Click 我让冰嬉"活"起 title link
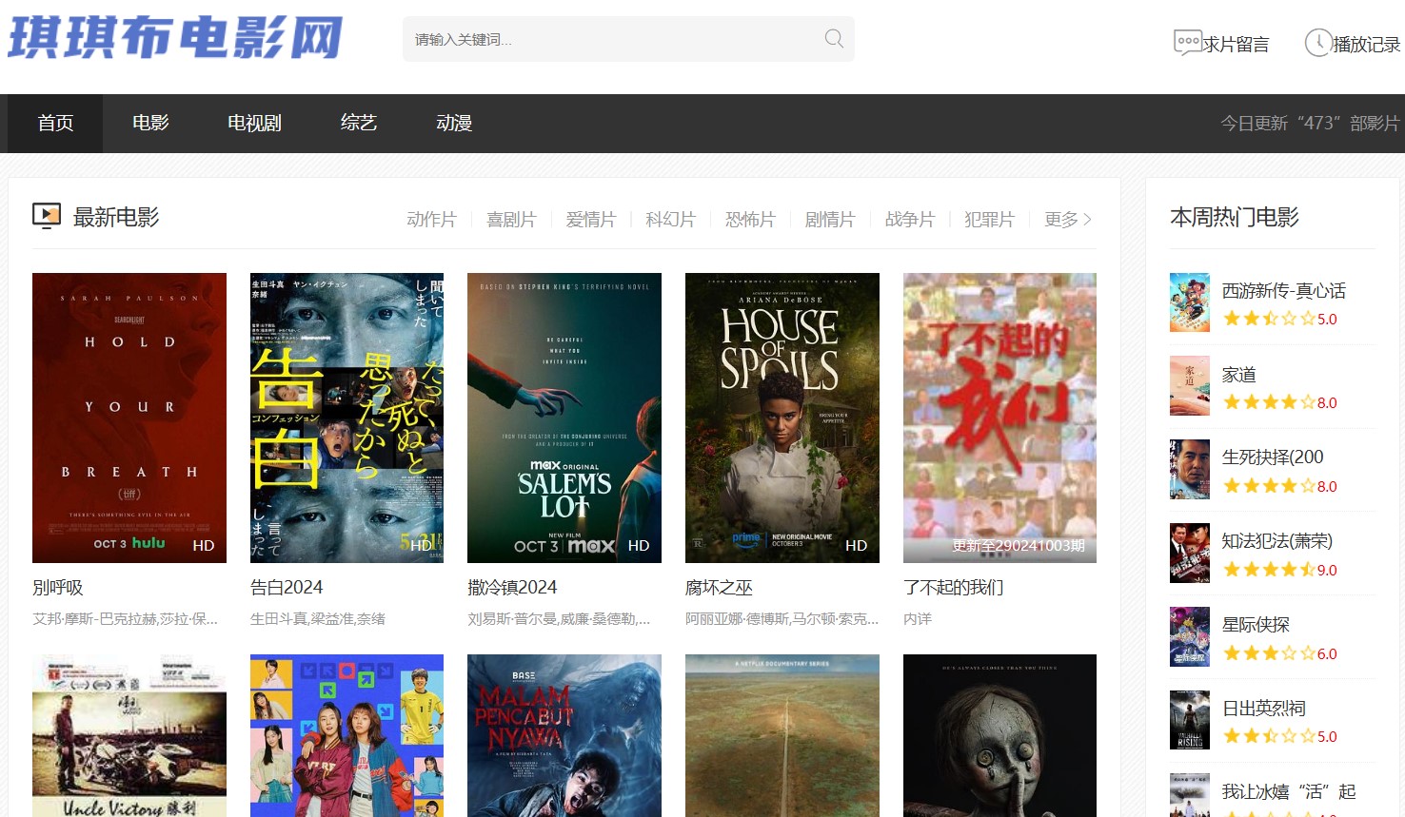 point(1289,791)
